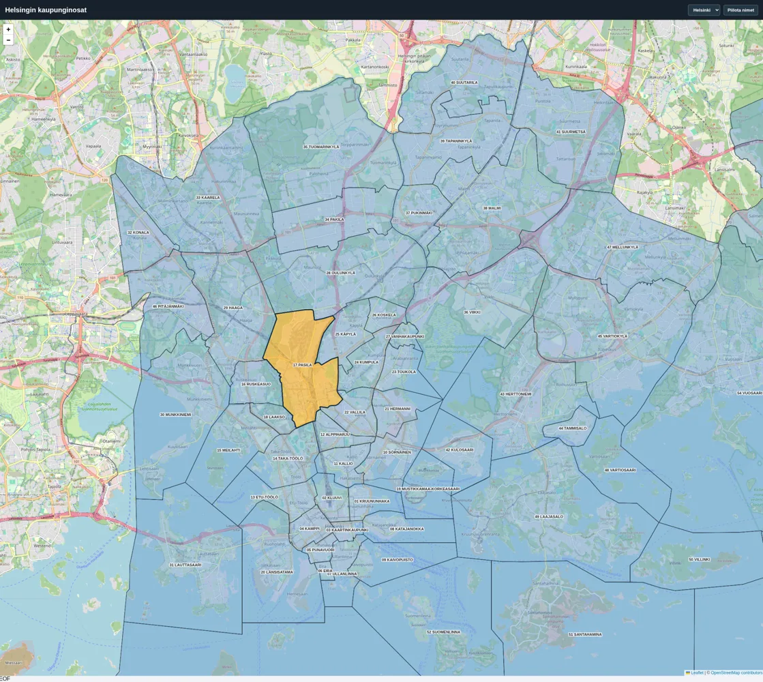Select the 09 KAIVOPUISTO label
Viewport: 763px width, 682px height.
coord(397,560)
